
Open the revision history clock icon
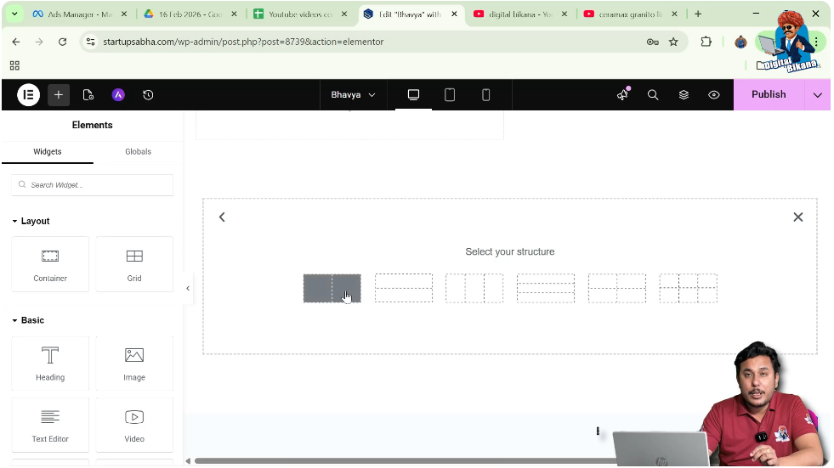pyautogui.click(x=149, y=95)
